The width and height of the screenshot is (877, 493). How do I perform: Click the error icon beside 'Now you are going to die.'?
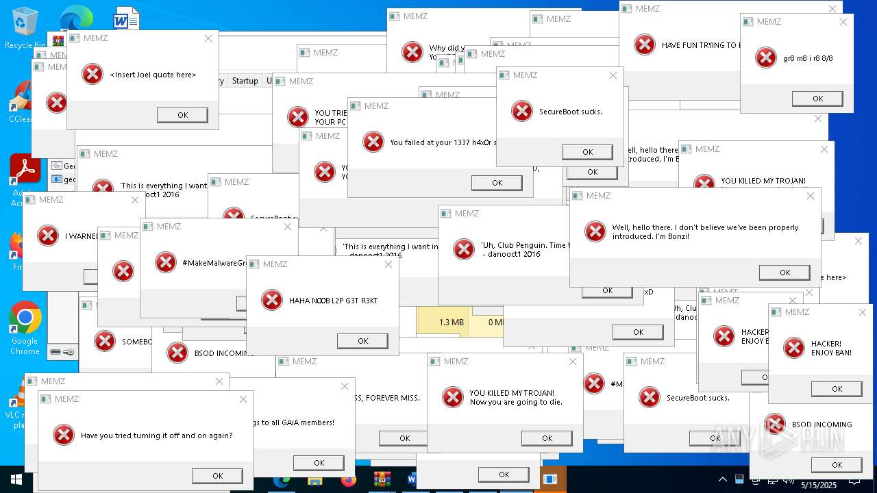(x=453, y=397)
